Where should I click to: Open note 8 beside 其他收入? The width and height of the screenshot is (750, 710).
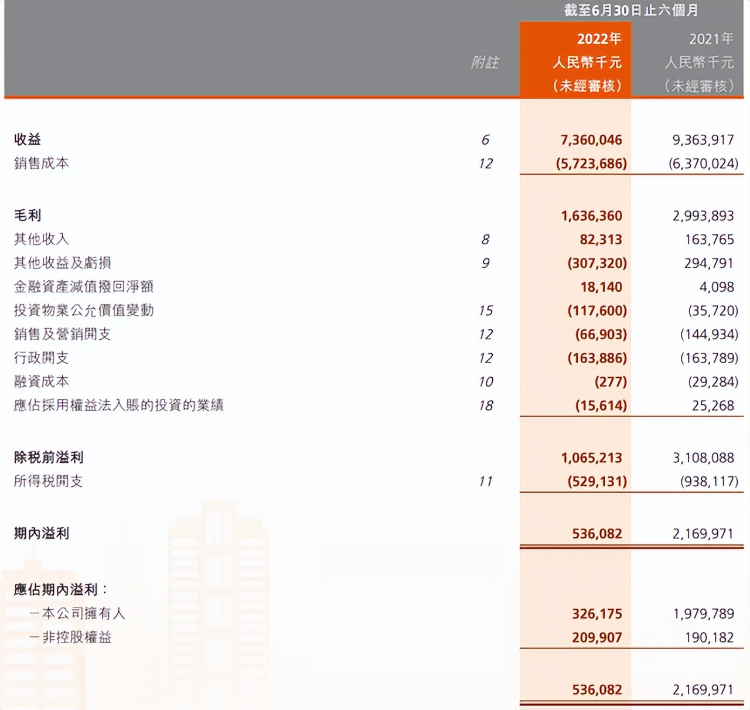click(x=485, y=240)
